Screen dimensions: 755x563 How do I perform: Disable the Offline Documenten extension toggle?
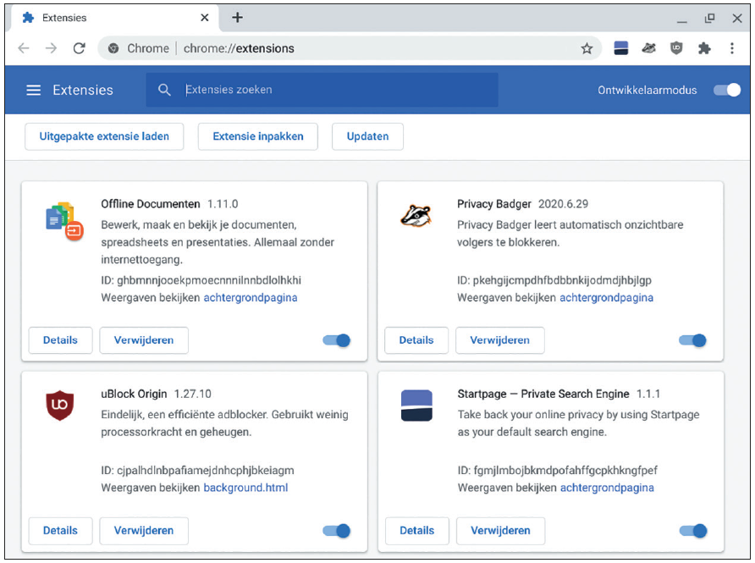(337, 340)
